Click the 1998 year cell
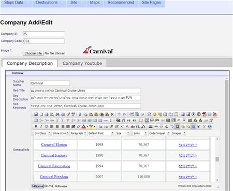Screen dimensions: 233x191 pos(99,144)
